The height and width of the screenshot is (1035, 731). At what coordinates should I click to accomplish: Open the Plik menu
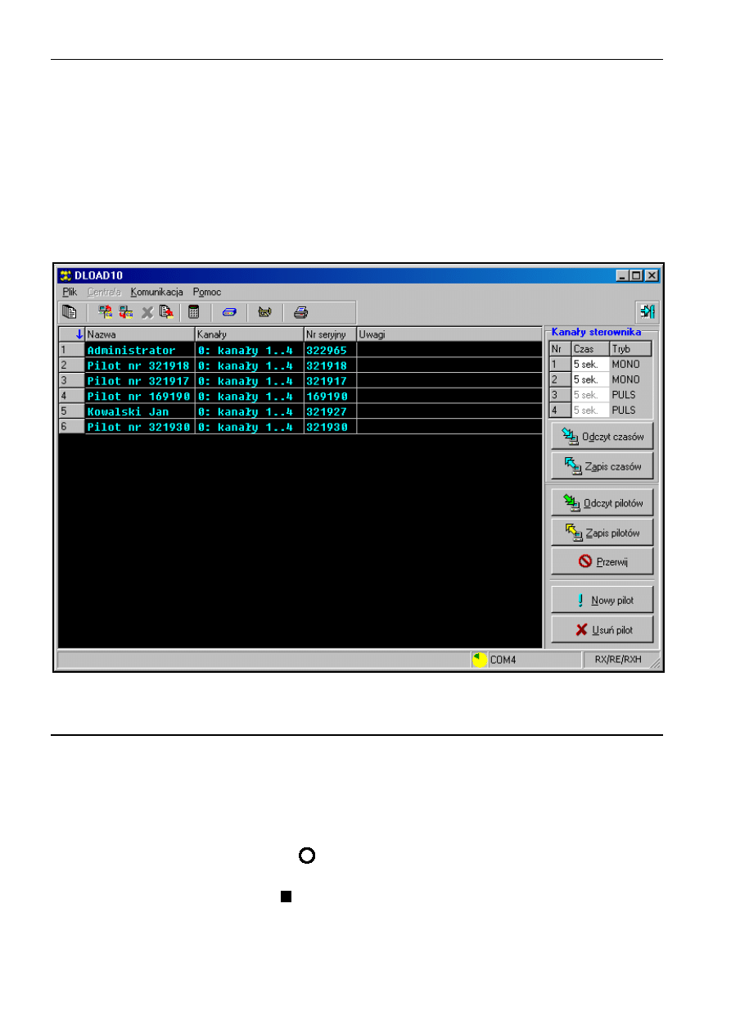[69, 292]
